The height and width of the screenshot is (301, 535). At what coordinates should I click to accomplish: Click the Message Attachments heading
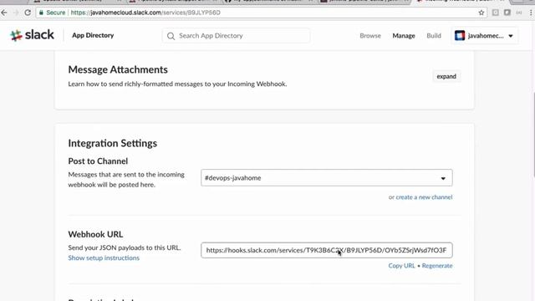[118, 69]
